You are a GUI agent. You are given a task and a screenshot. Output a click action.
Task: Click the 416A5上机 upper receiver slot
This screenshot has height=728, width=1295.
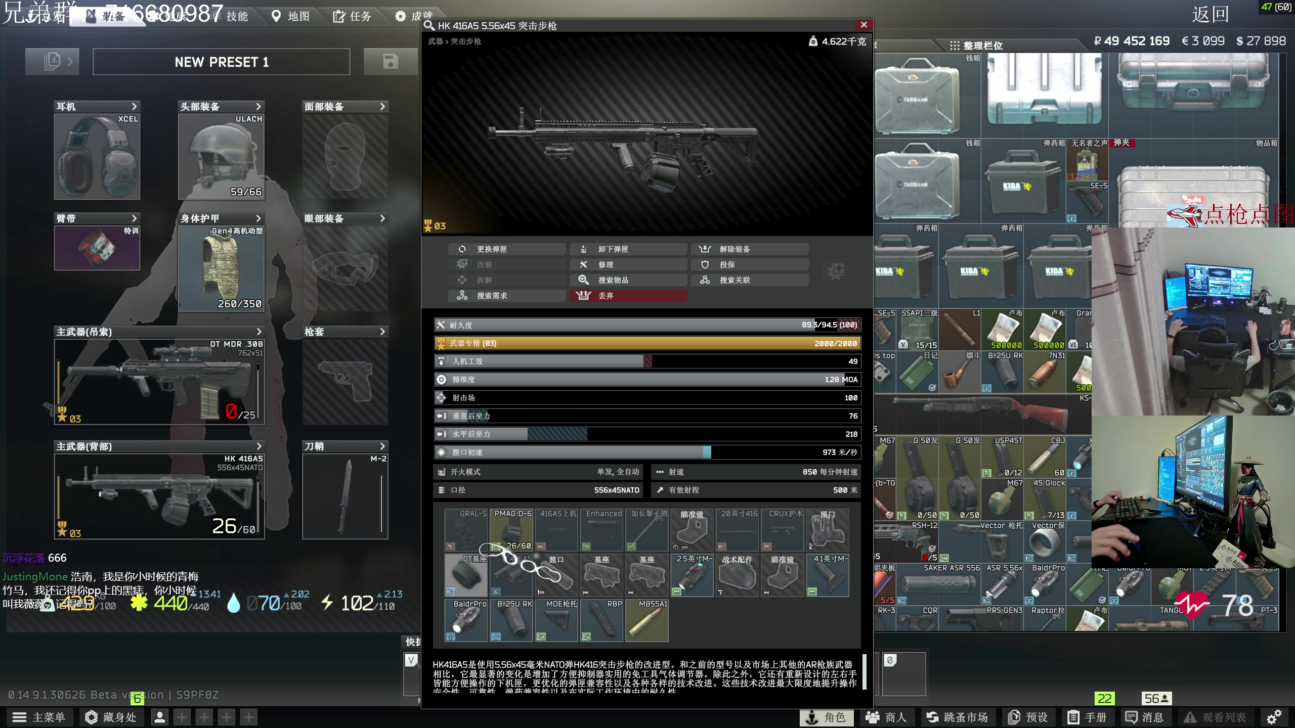(x=556, y=530)
